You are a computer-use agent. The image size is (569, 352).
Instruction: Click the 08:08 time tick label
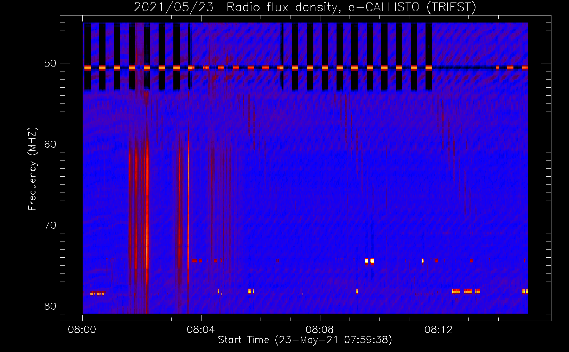pyautogui.click(x=320, y=330)
